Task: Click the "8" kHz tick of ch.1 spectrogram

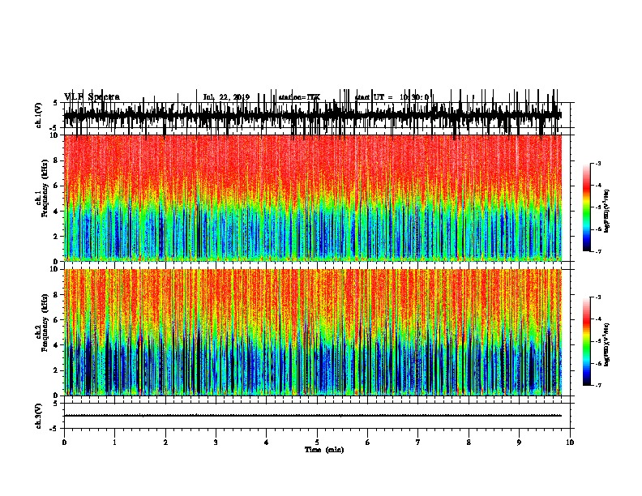Action: click(x=56, y=160)
